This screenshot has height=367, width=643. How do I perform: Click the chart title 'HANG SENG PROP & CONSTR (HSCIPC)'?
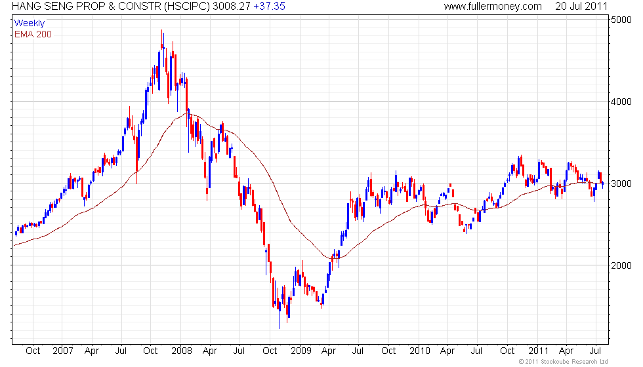111,6
